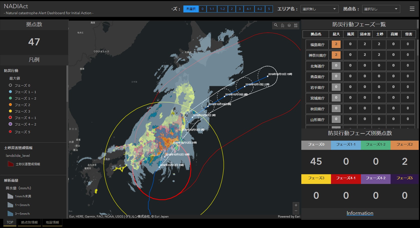Select the 未選択 phase filter
This screenshot has height=228, width=420.
click(x=191, y=9)
